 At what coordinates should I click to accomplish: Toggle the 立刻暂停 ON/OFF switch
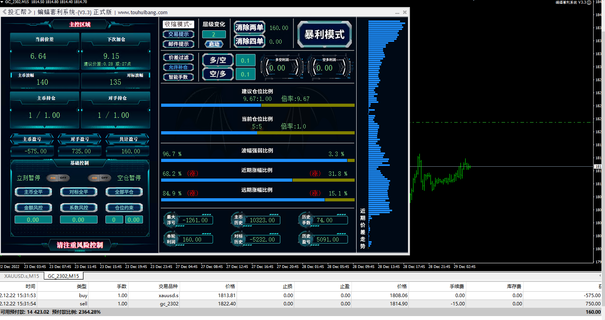58,178
